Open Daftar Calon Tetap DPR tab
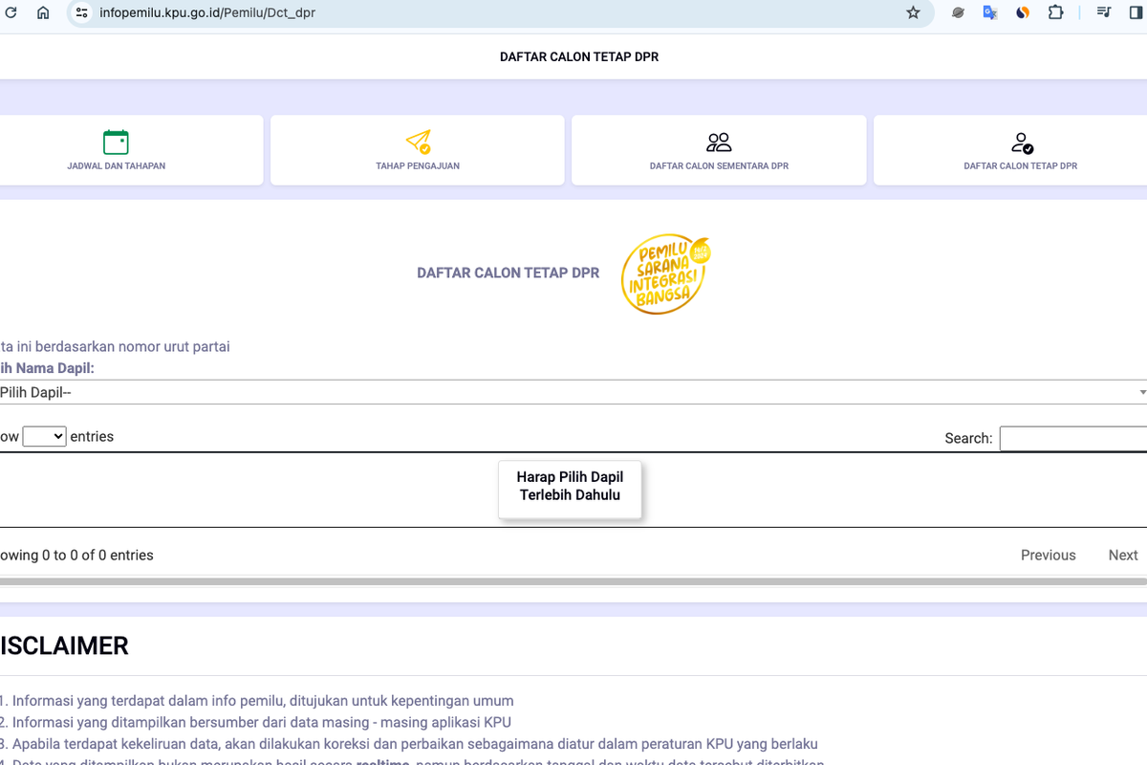Image resolution: width=1147 pixels, height=765 pixels. (x=1020, y=150)
